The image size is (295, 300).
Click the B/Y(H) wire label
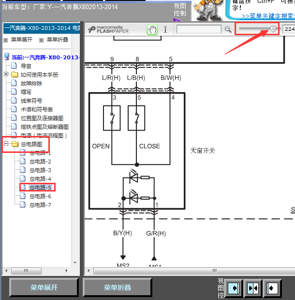[122, 233]
